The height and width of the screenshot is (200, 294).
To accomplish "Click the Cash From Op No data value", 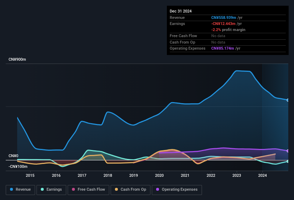I will [218, 42].
